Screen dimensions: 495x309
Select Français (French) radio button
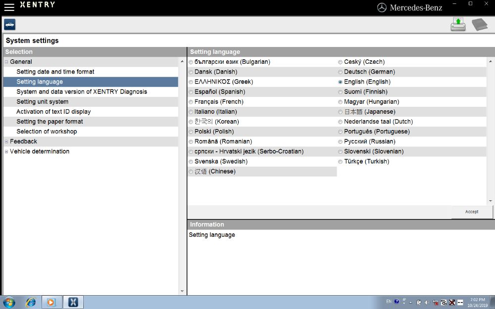point(191,102)
